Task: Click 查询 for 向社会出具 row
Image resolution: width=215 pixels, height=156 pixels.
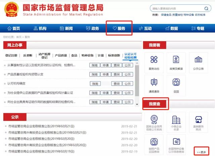Action: (117, 102)
